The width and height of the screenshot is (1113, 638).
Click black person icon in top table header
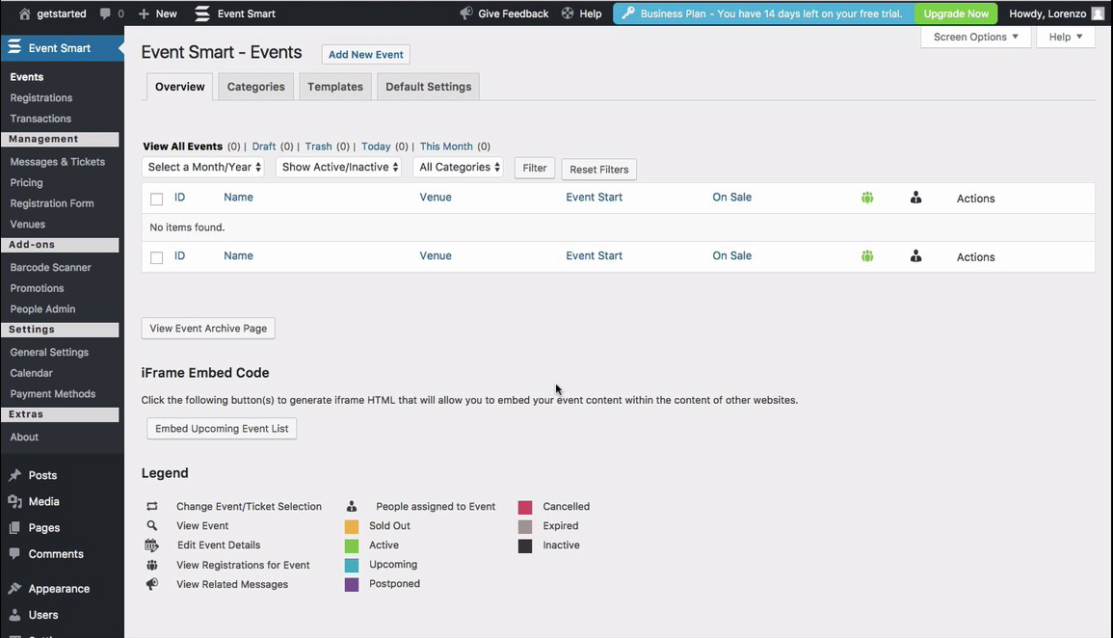[915, 198]
